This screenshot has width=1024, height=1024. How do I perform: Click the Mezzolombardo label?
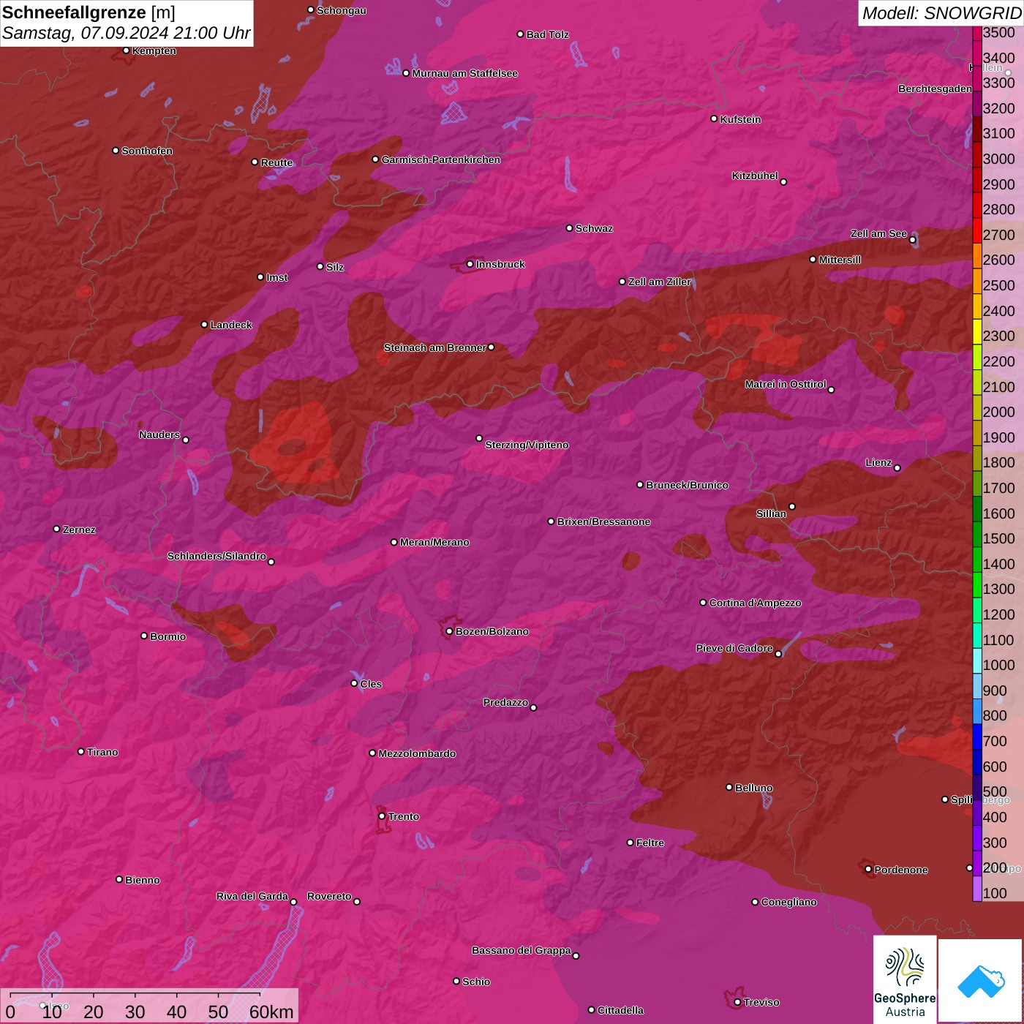pos(417,753)
